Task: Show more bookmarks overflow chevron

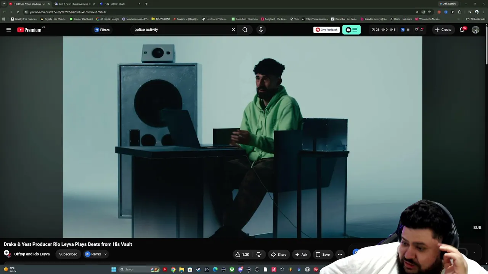Action: [459, 19]
